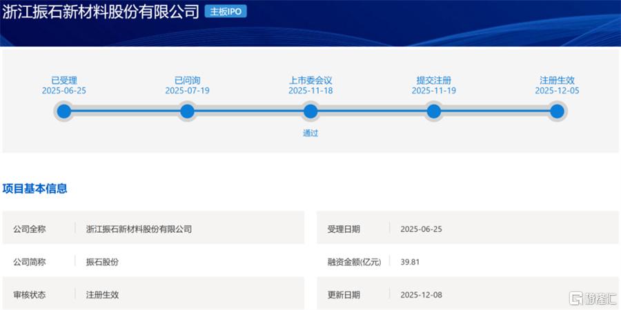Click the 已问询 timeline marker circle
621x310 pixels.
pyautogui.click(x=187, y=112)
